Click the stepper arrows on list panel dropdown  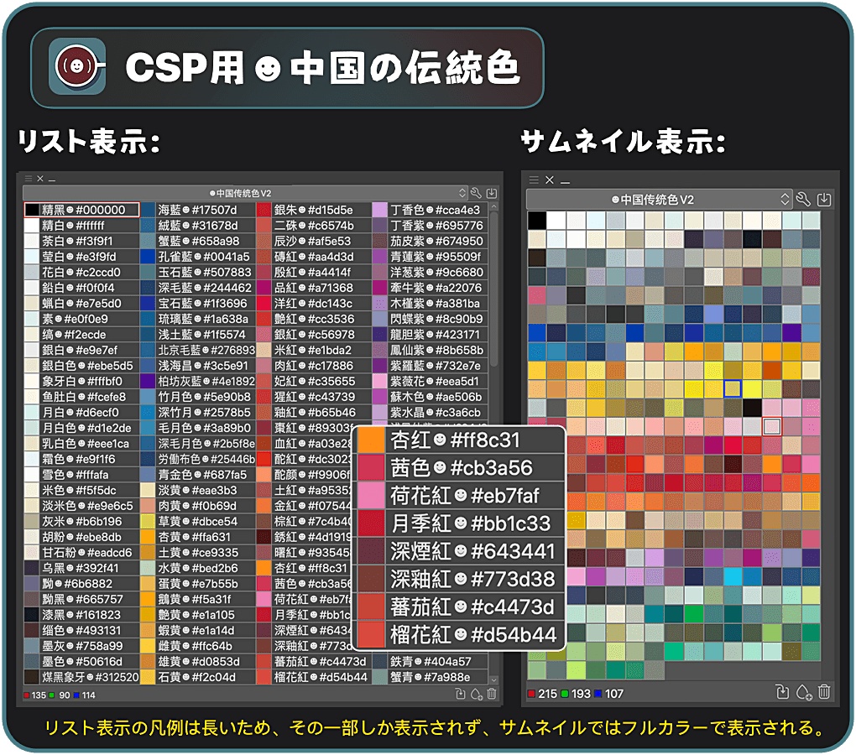click(462, 193)
